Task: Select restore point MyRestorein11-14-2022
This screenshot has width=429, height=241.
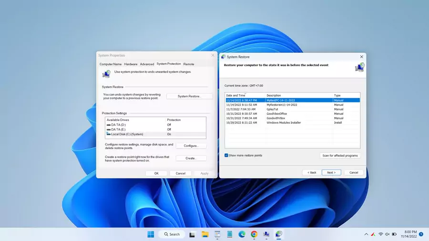Action: 293,105
